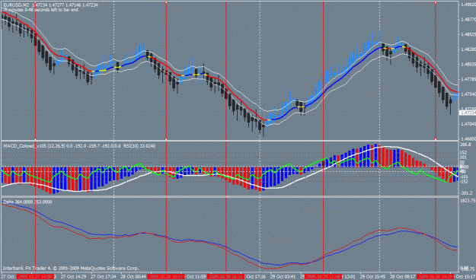Viewport: 476px width, 280px height.
Task: Click the highlighted current price label 1.47234
Action: pyautogui.click(x=468, y=113)
